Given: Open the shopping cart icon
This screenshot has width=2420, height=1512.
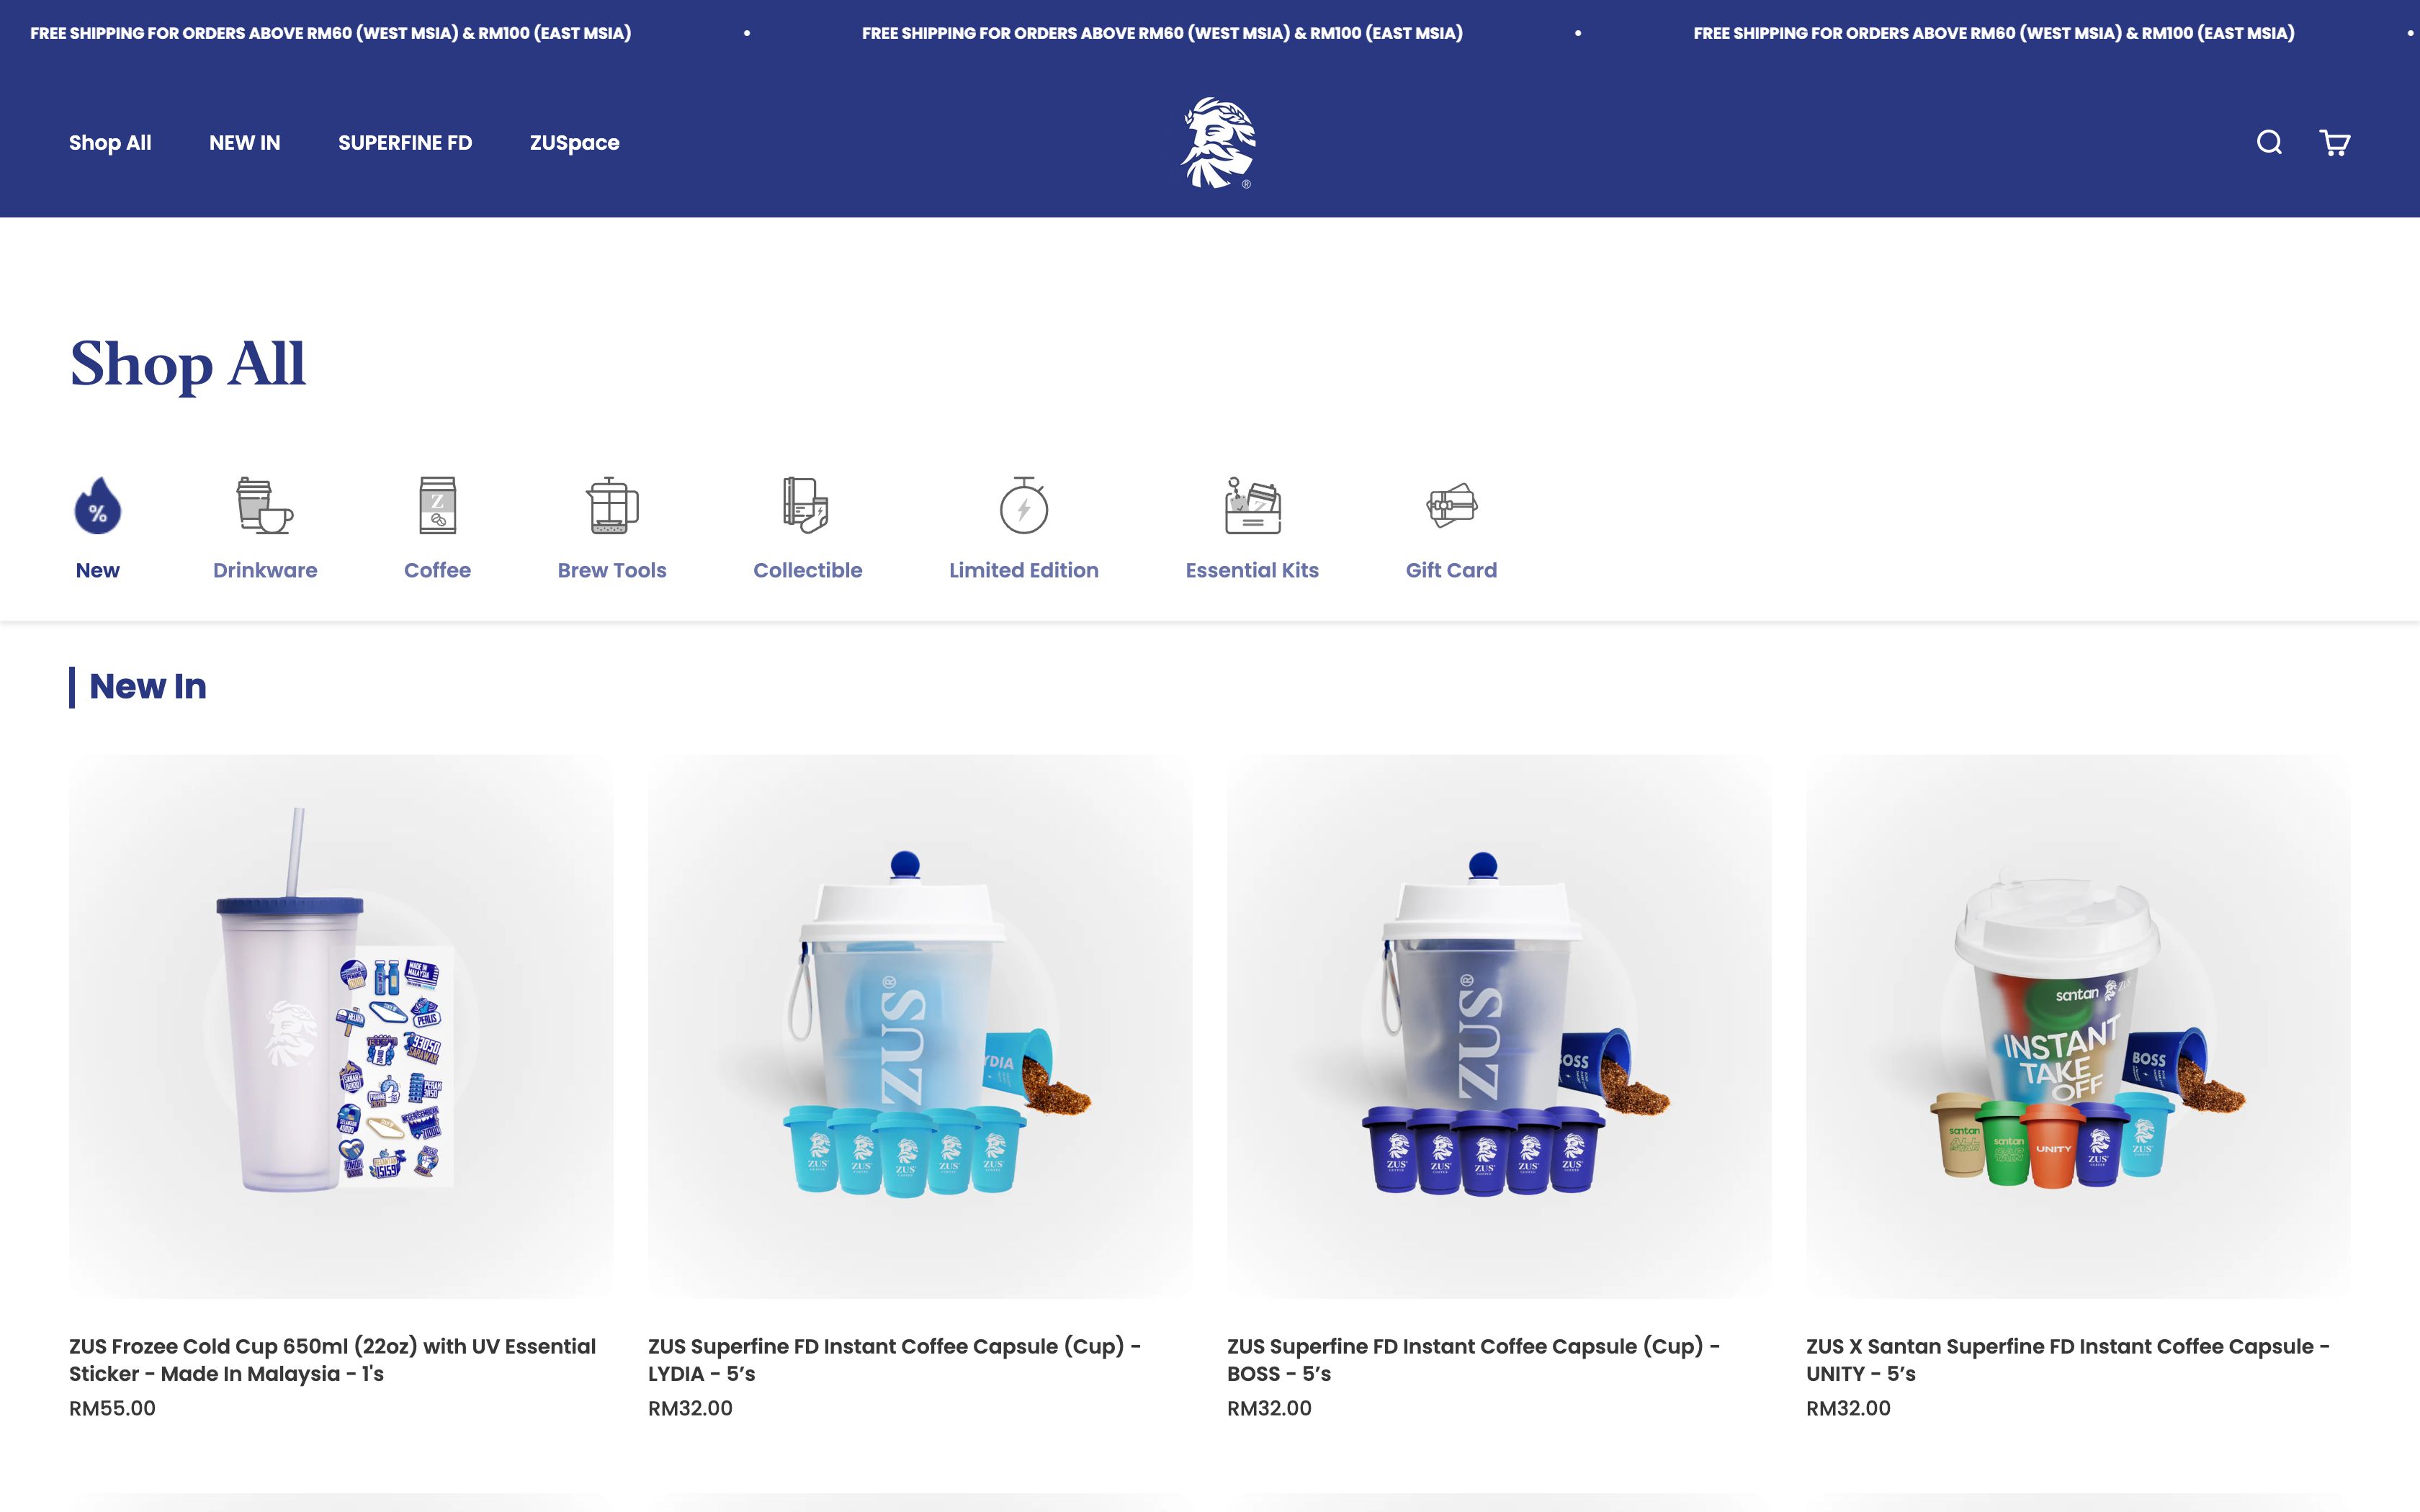Looking at the screenshot, I should tap(2334, 142).
